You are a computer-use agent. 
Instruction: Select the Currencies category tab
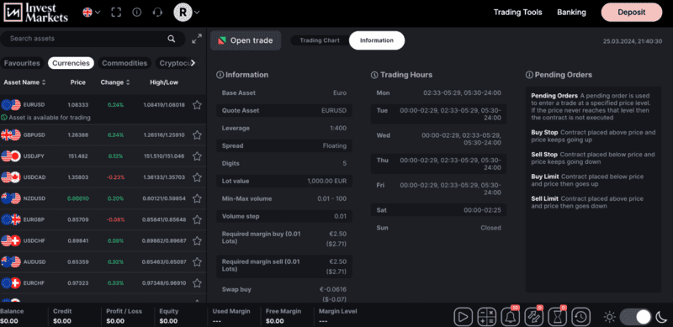point(71,63)
